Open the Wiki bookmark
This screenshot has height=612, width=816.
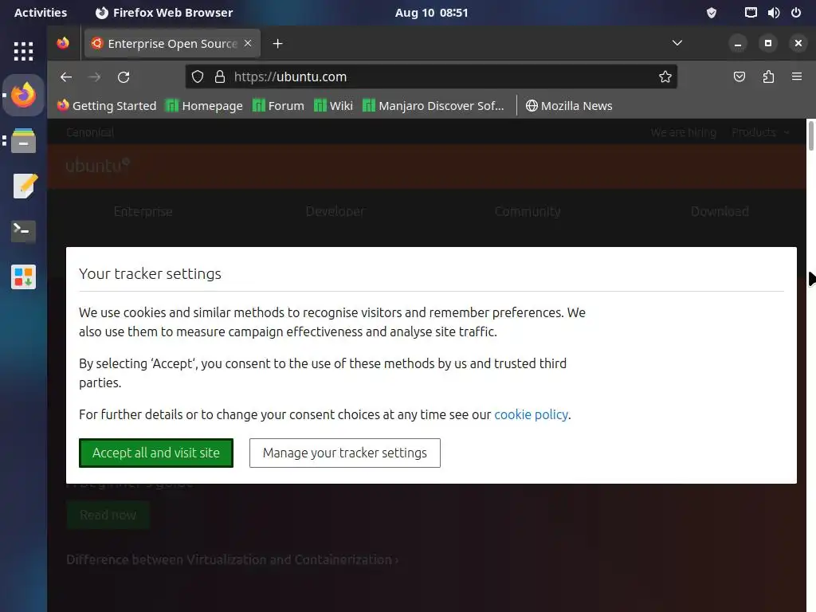point(334,106)
